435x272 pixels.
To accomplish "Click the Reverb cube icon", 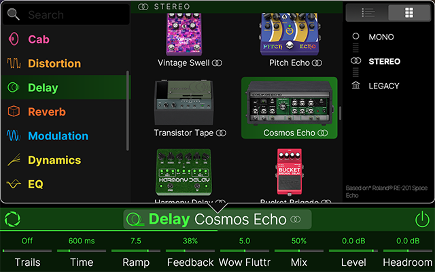I will pos(14,112).
